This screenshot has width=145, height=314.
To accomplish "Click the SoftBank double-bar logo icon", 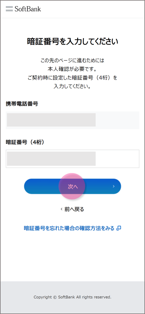I will [x=9, y=9].
